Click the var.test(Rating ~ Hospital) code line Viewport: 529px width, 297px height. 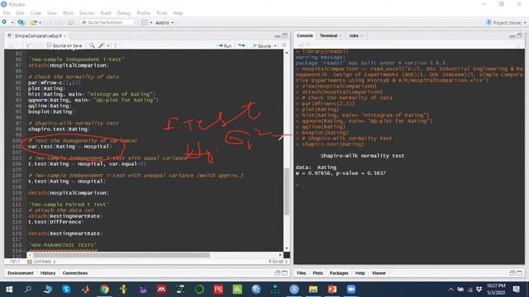click(69, 147)
